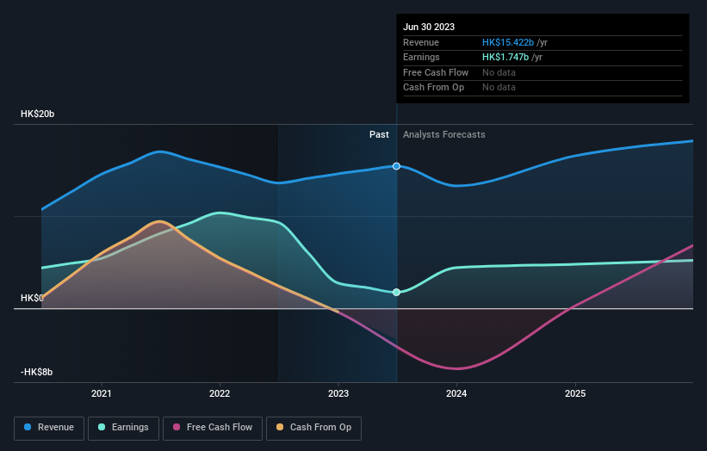
Task: Click the Jun 30 2023 tooltip date
Action: [x=429, y=27]
